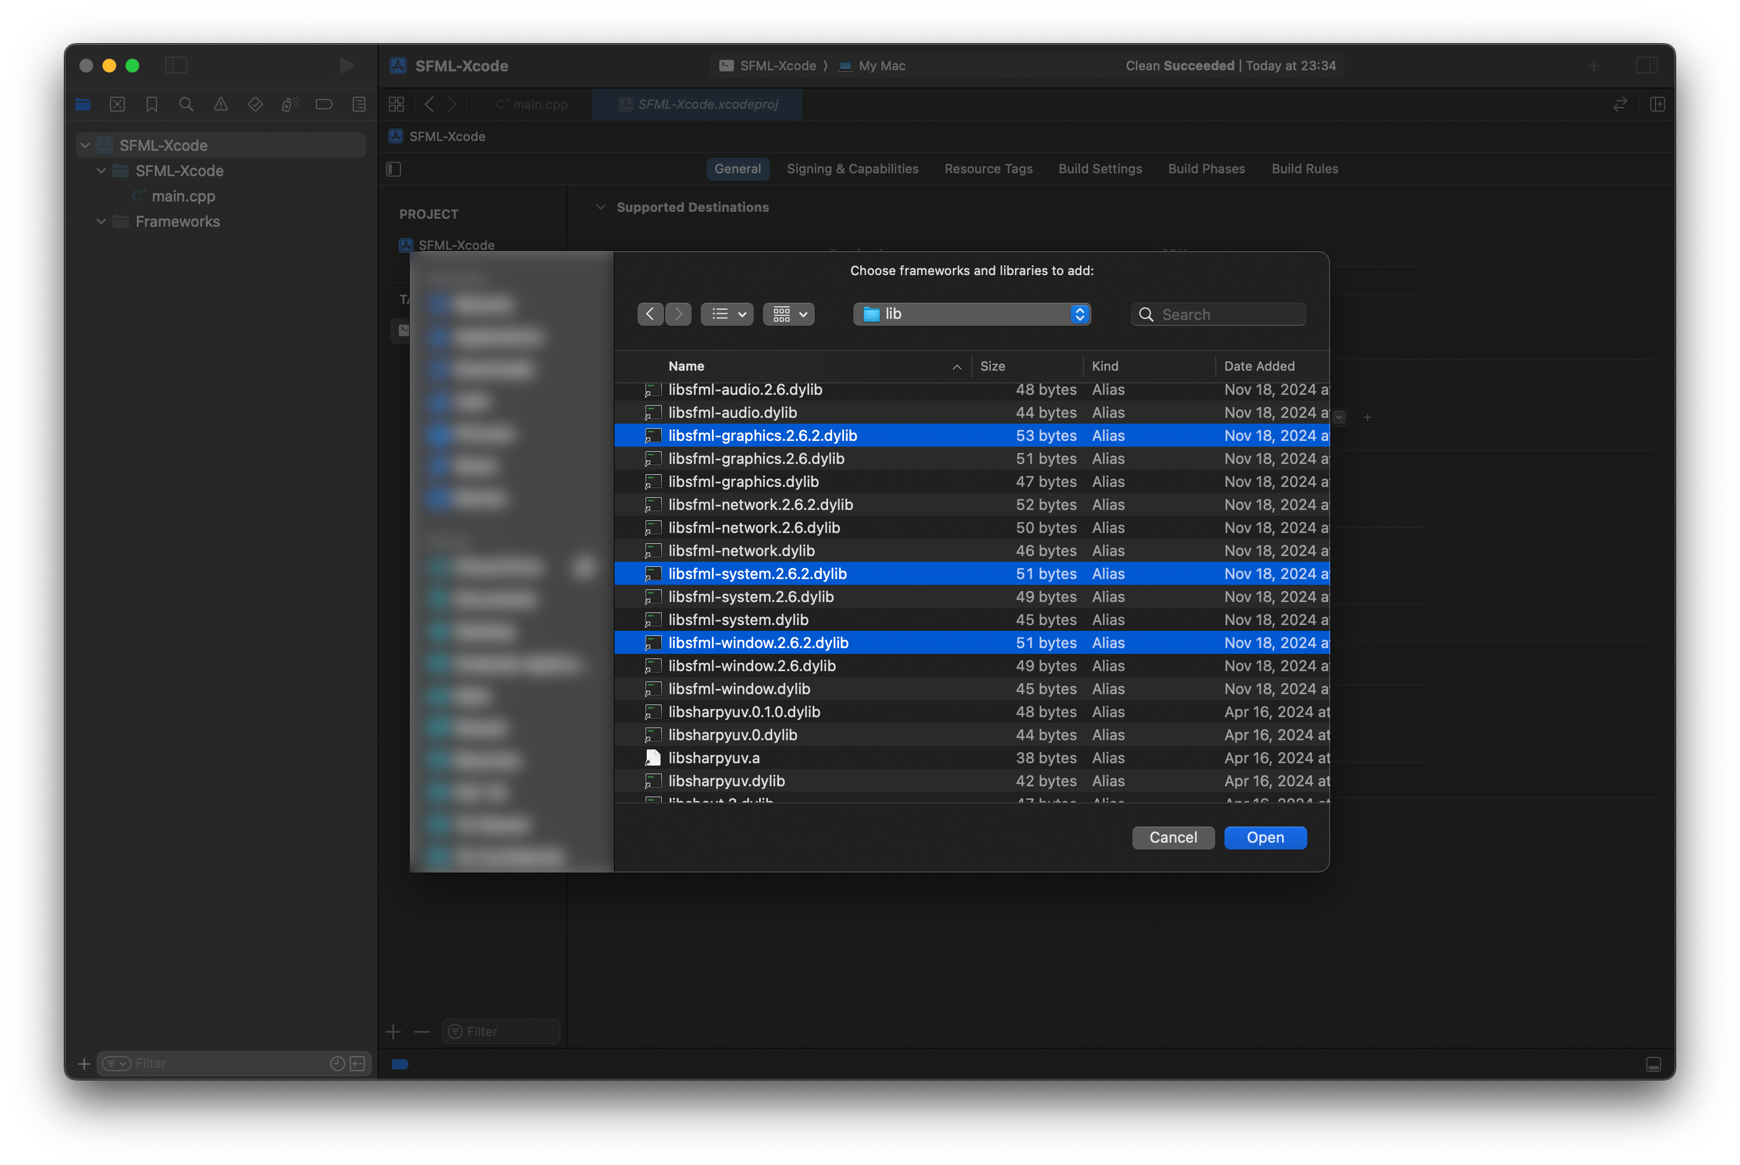This screenshot has height=1165, width=1740.
Task: Select libsharpyuv.dylib file
Action: point(971,781)
